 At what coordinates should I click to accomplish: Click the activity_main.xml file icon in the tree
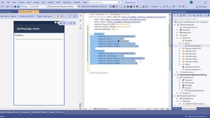pyautogui.click(x=186, y=46)
